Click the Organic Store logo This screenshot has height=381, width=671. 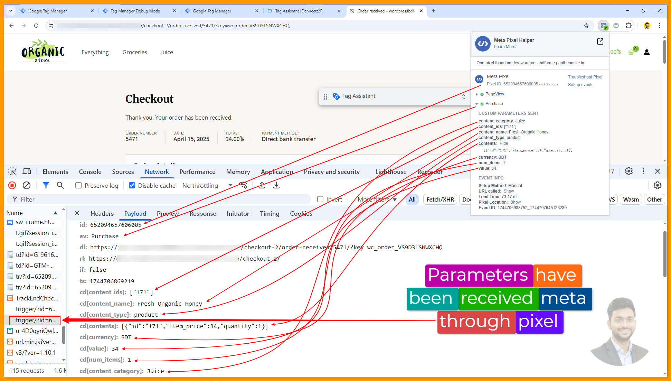coord(42,51)
